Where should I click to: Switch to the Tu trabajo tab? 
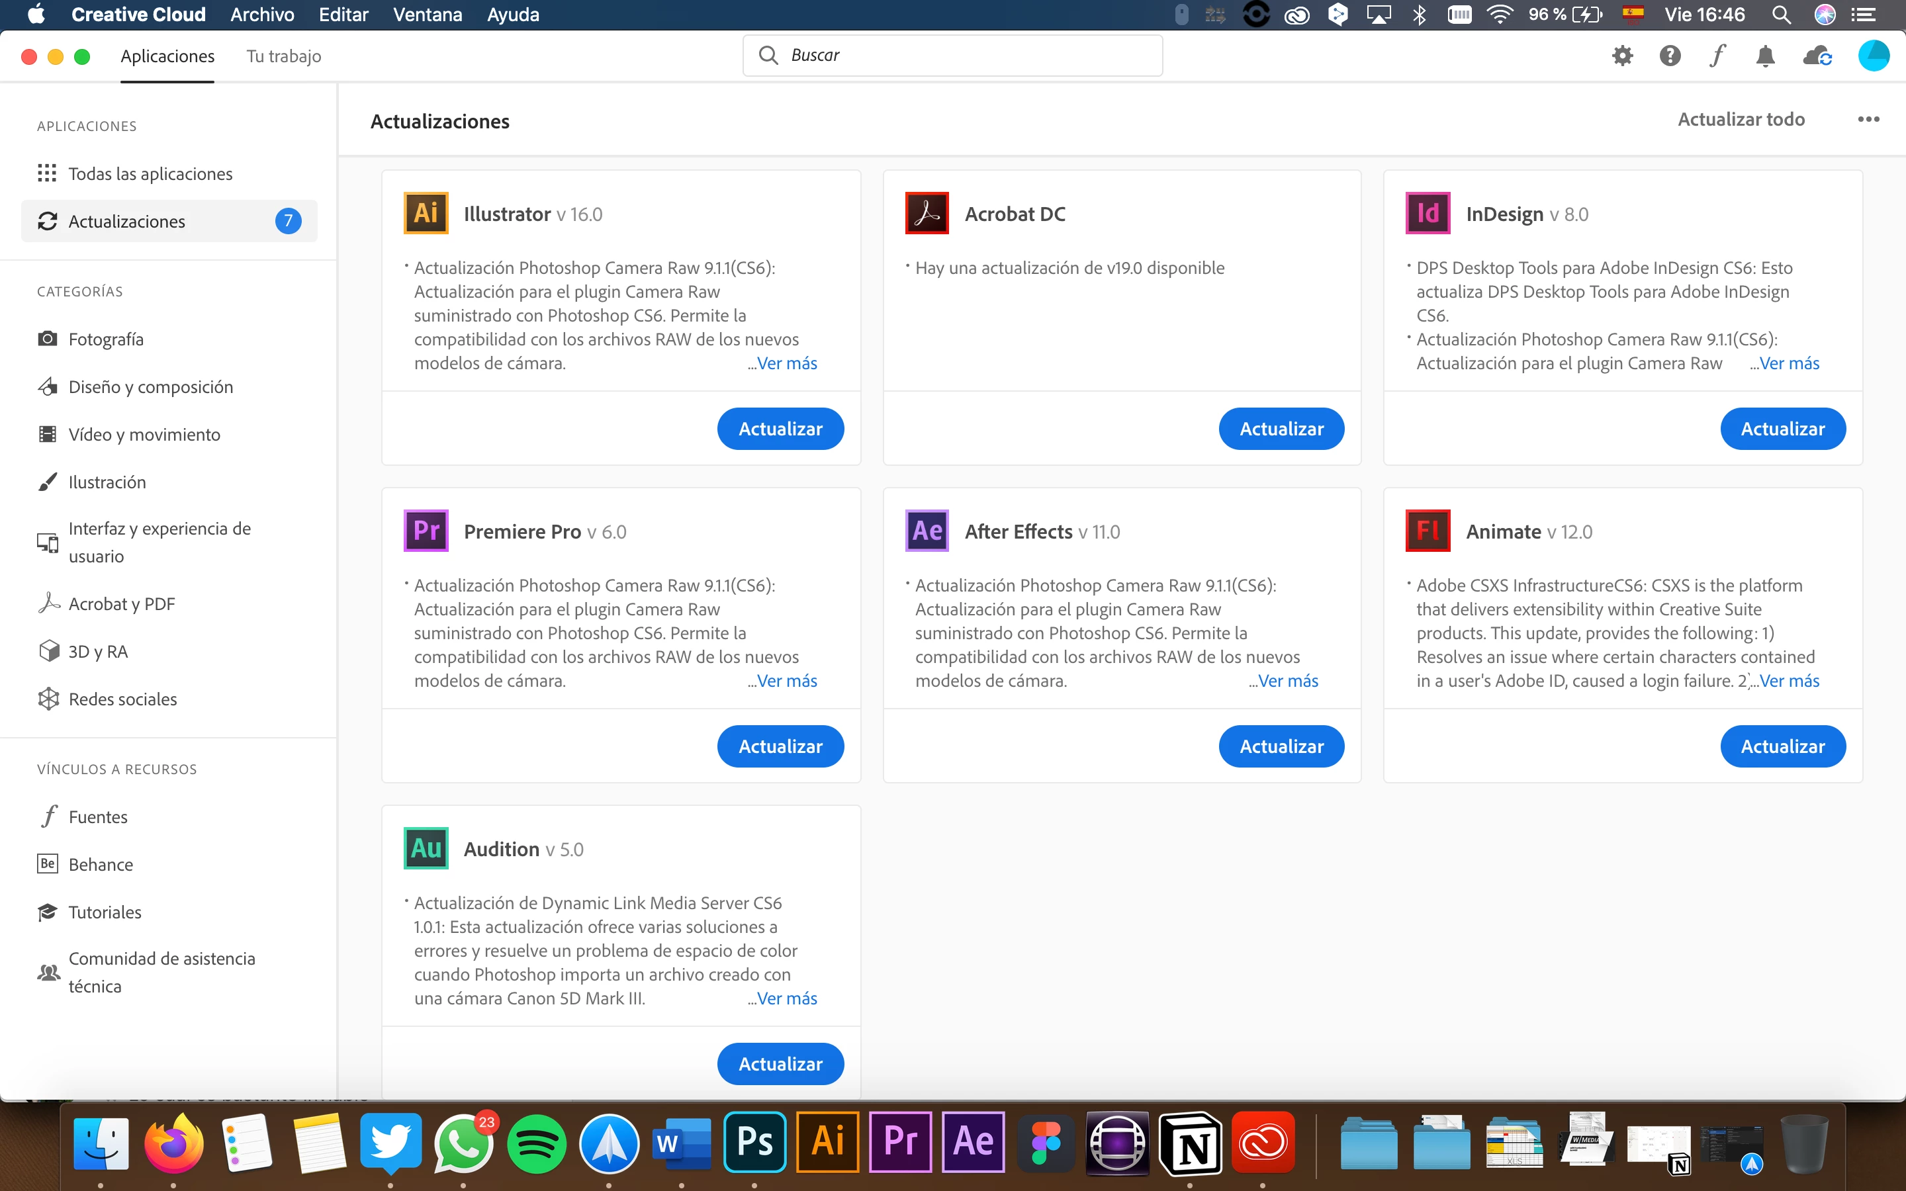coord(283,56)
